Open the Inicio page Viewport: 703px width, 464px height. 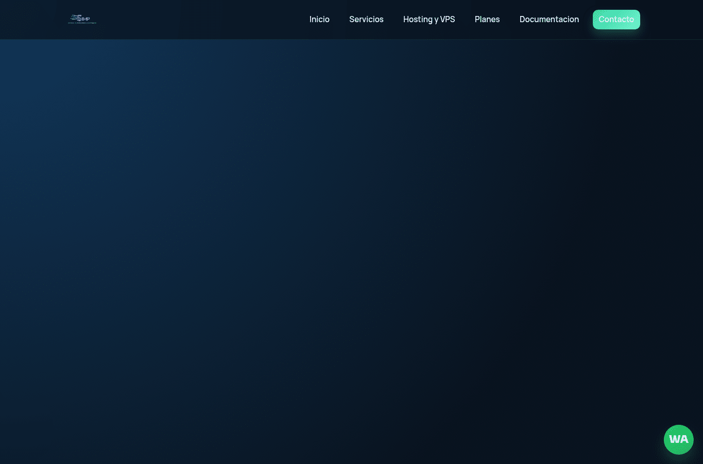tap(319, 20)
